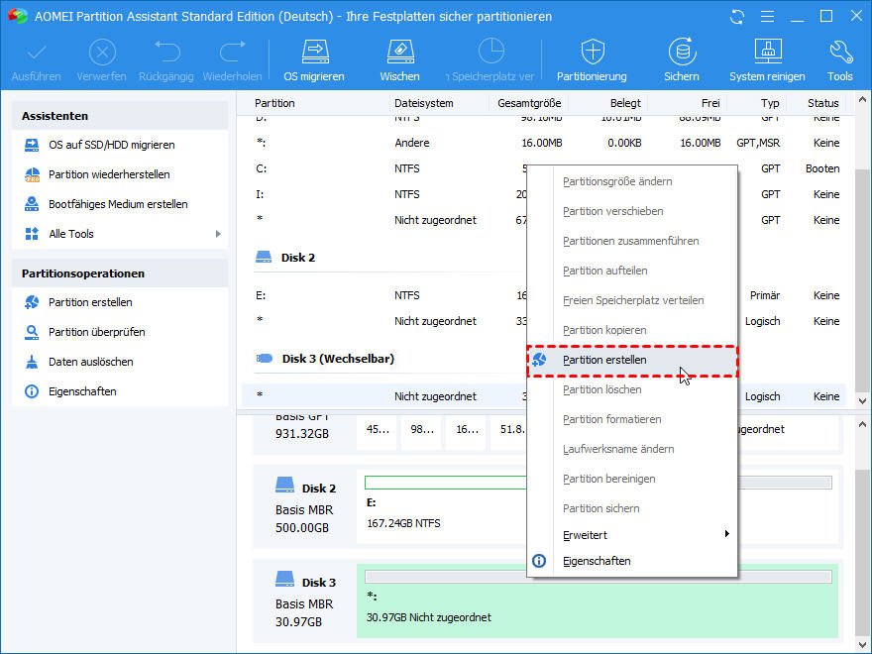This screenshot has height=654, width=872.
Task: Click Disk 3 unallocated space bar
Action: 599,577
